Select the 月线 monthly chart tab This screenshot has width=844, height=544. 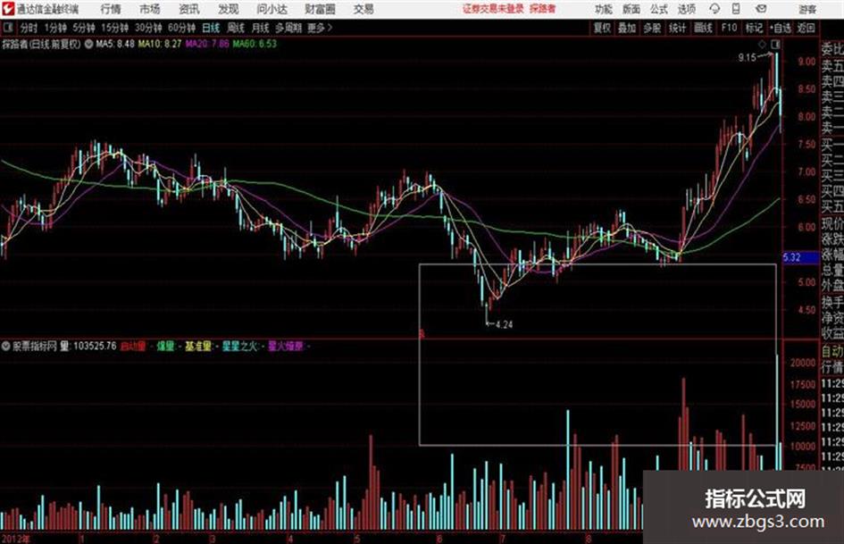261,28
